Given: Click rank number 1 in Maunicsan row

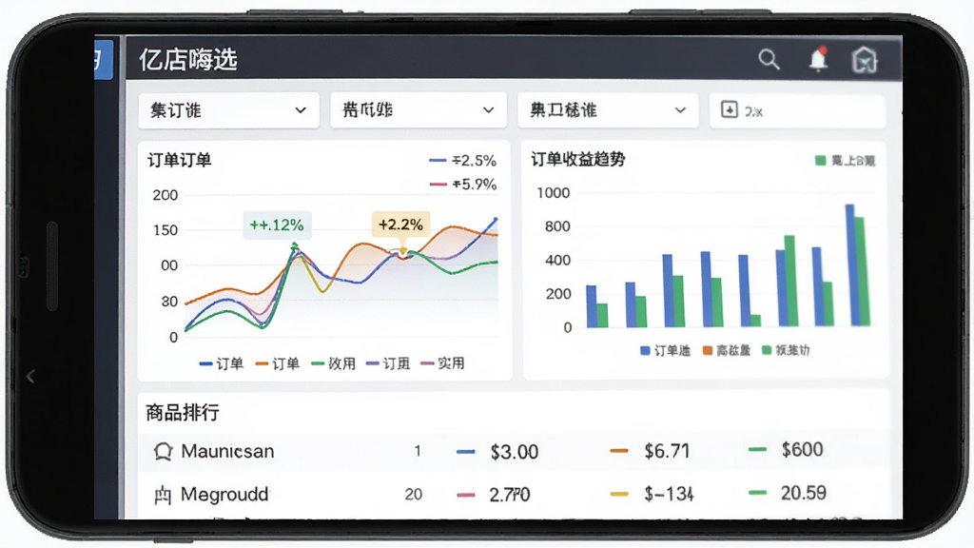Looking at the screenshot, I should [x=418, y=451].
